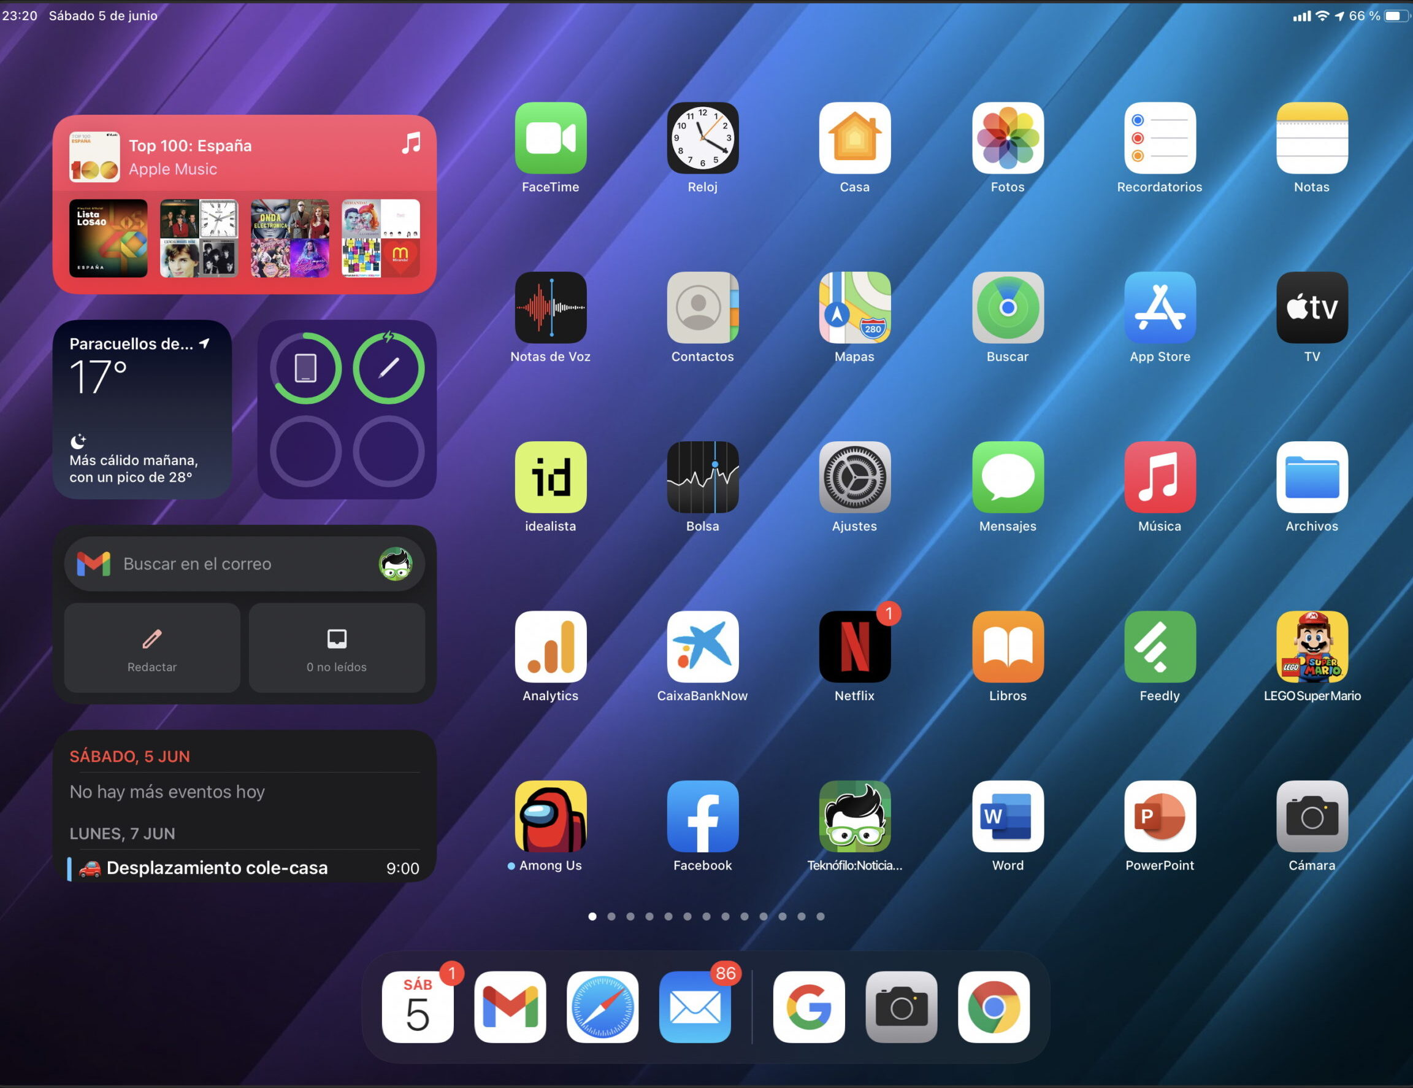This screenshot has height=1088, width=1413.
Task: Open the Buscar (Find My) app
Action: pos(1008,307)
